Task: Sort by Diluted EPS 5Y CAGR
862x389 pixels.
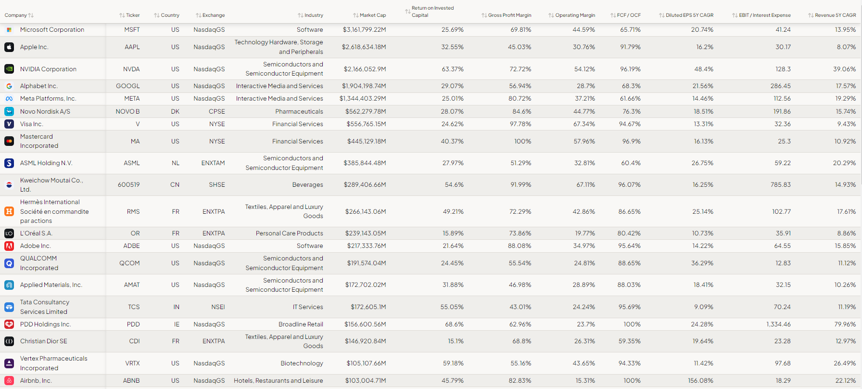Action: 686,15
